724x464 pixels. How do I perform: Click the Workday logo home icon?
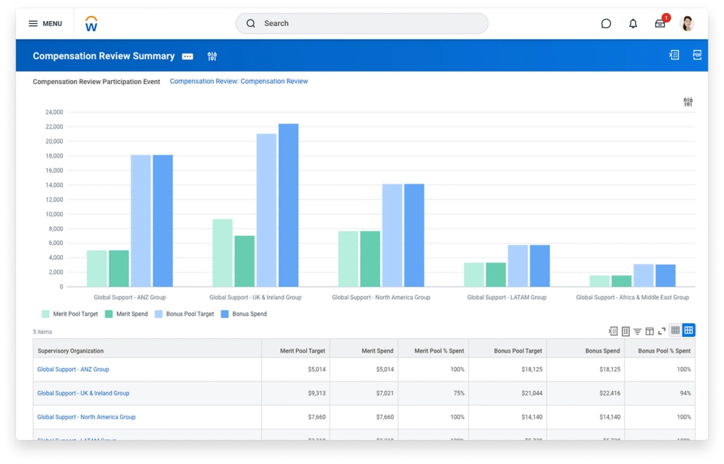(x=91, y=24)
